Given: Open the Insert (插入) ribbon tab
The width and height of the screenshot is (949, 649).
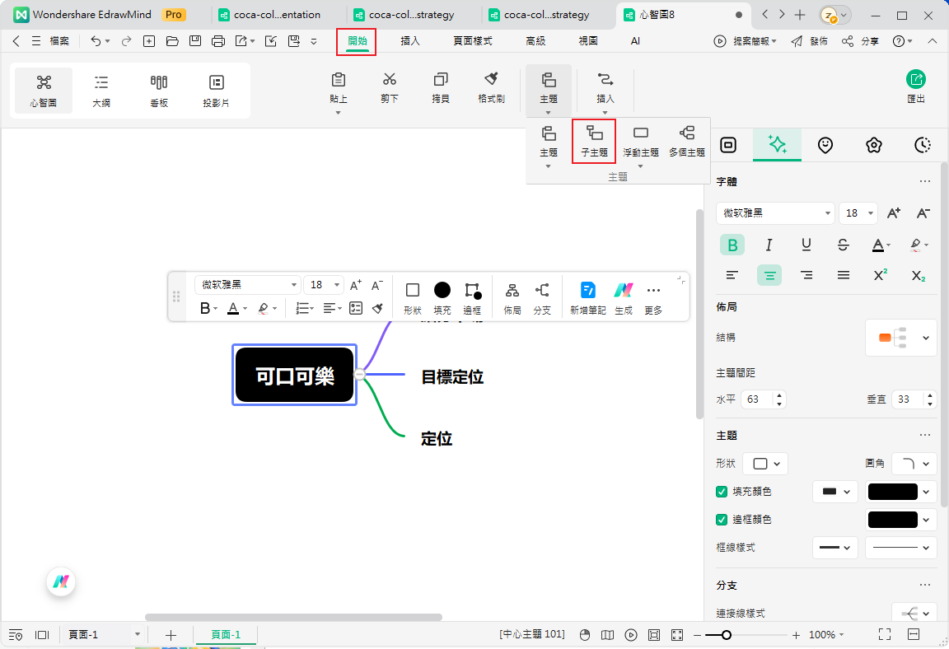Looking at the screenshot, I should 410,40.
